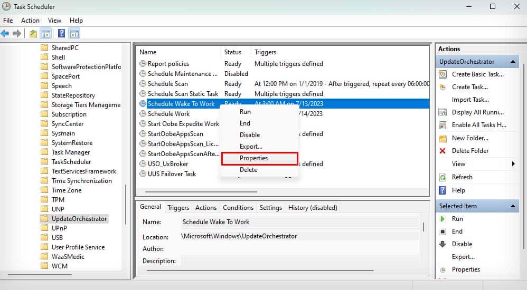The height and width of the screenshot is (290, 527).
Task: Select the Schedule Work task row
Action: coord(169,114)
